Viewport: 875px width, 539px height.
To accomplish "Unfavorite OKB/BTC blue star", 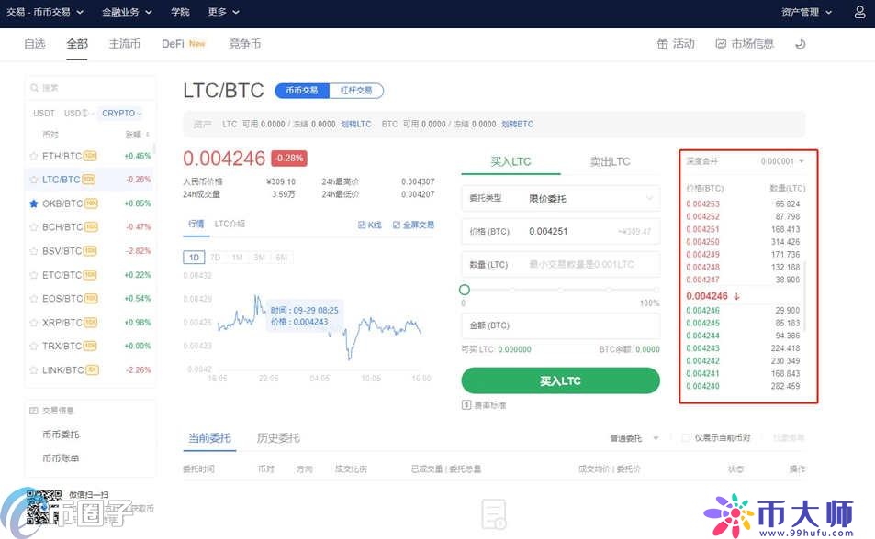I will pos(33,203).
